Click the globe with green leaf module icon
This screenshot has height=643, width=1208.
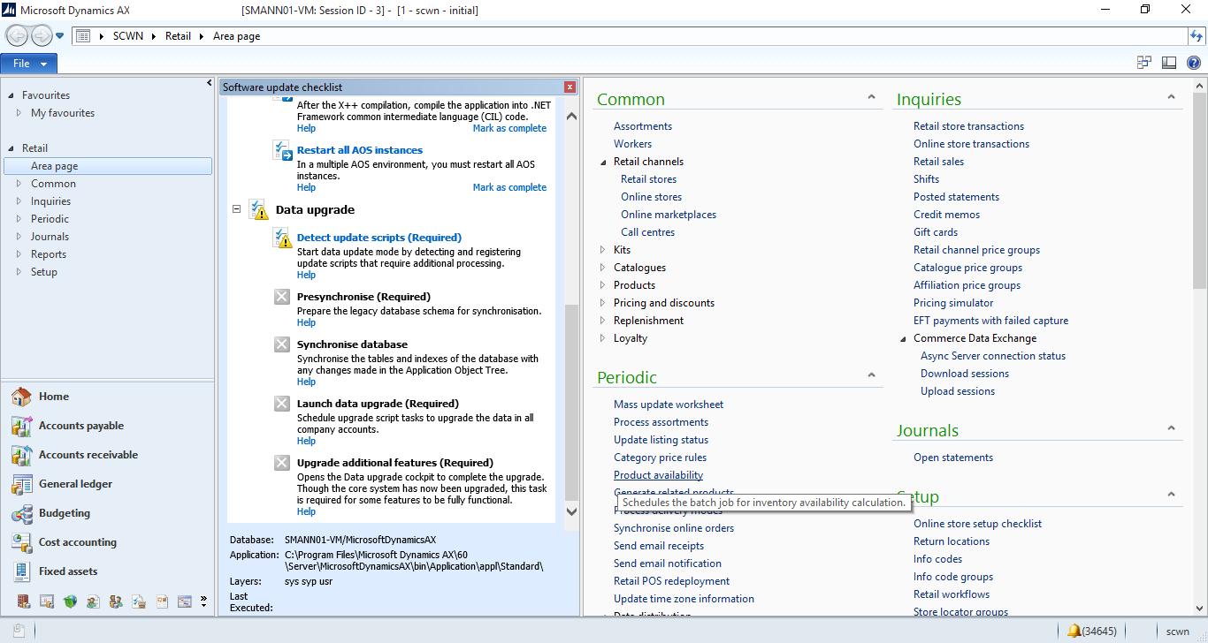(70, 601)
